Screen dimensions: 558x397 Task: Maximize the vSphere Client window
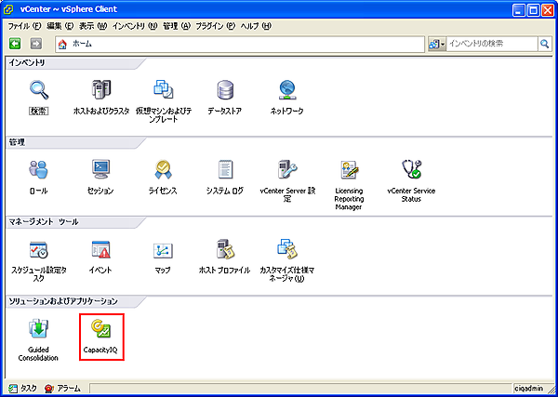tap(533, 10)
